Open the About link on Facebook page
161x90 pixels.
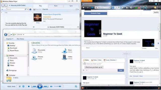(88, 48)
